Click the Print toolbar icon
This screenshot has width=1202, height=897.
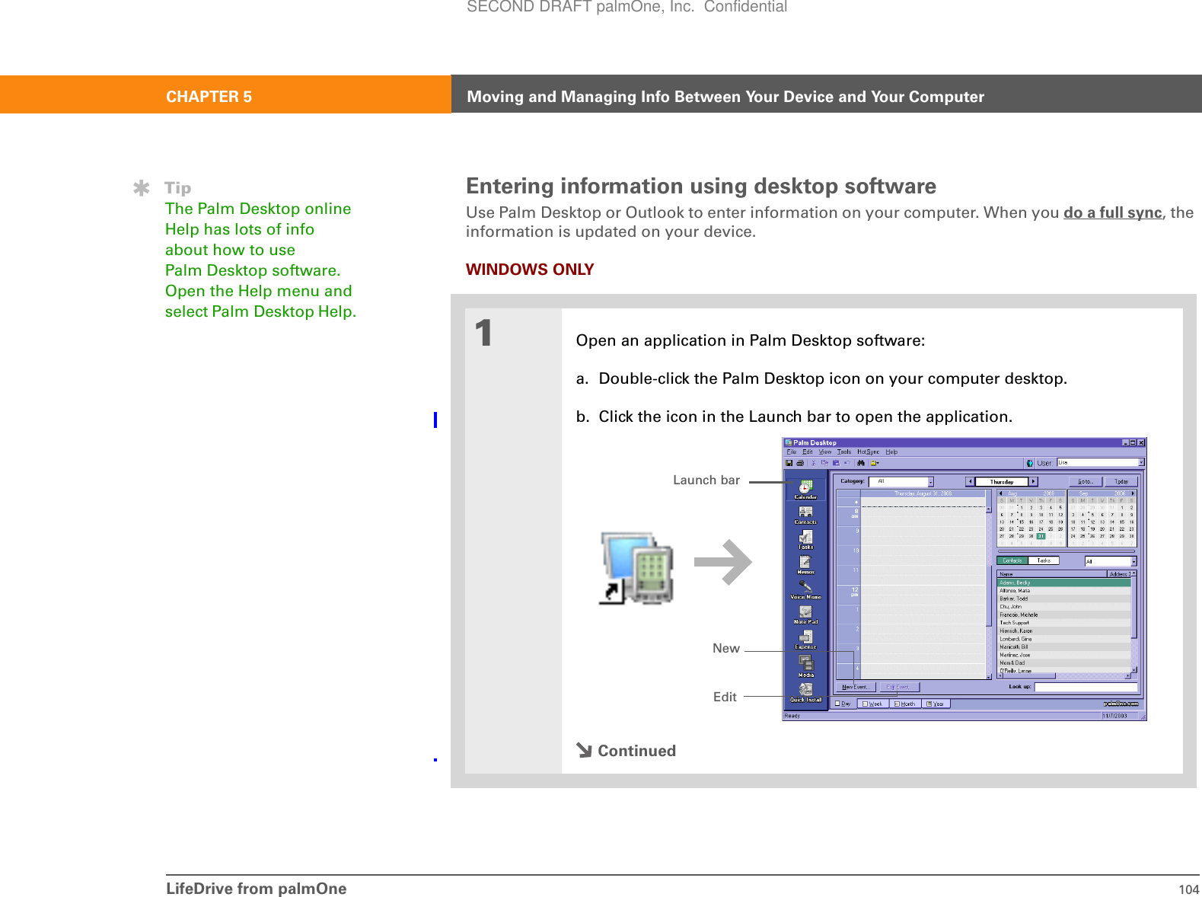(800, 463)
